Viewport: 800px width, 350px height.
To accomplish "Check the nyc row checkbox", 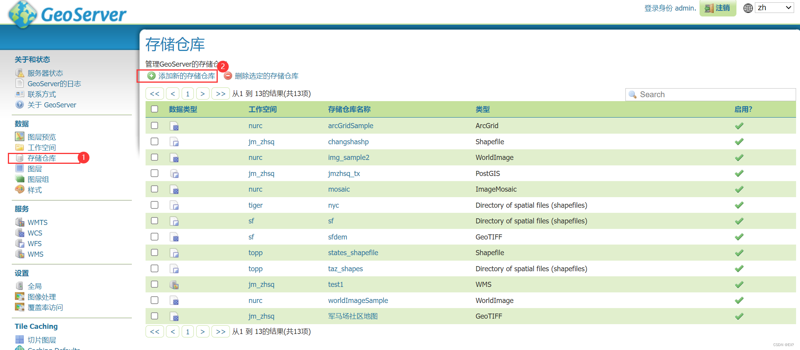I will point(155,205).
